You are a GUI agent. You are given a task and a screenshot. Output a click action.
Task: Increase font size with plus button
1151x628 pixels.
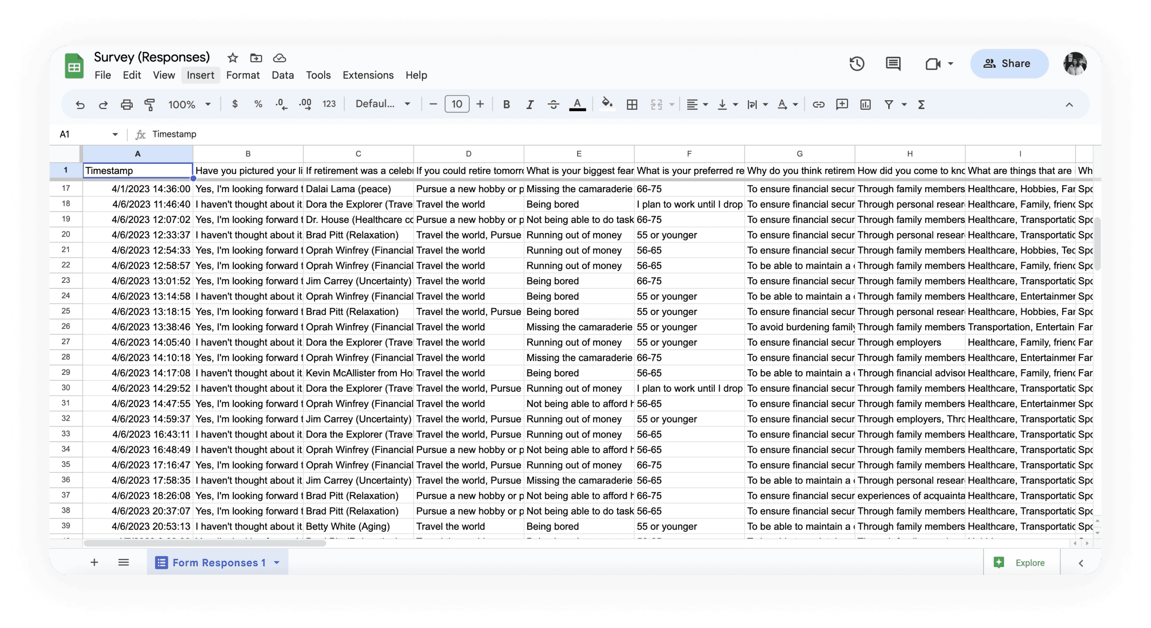point(480,105)
